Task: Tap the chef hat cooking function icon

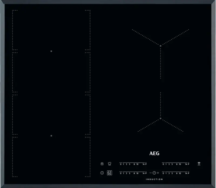Action: [110, 164]
